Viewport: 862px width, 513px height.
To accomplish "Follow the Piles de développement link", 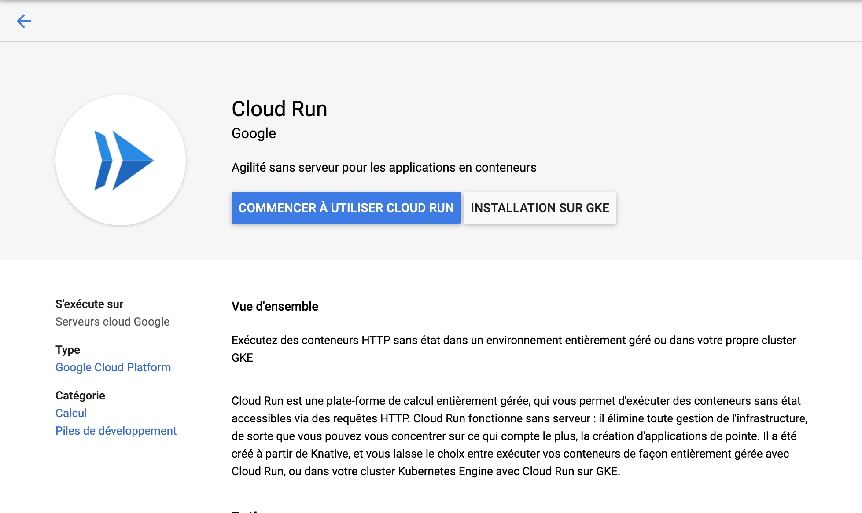I will (116, 431).
